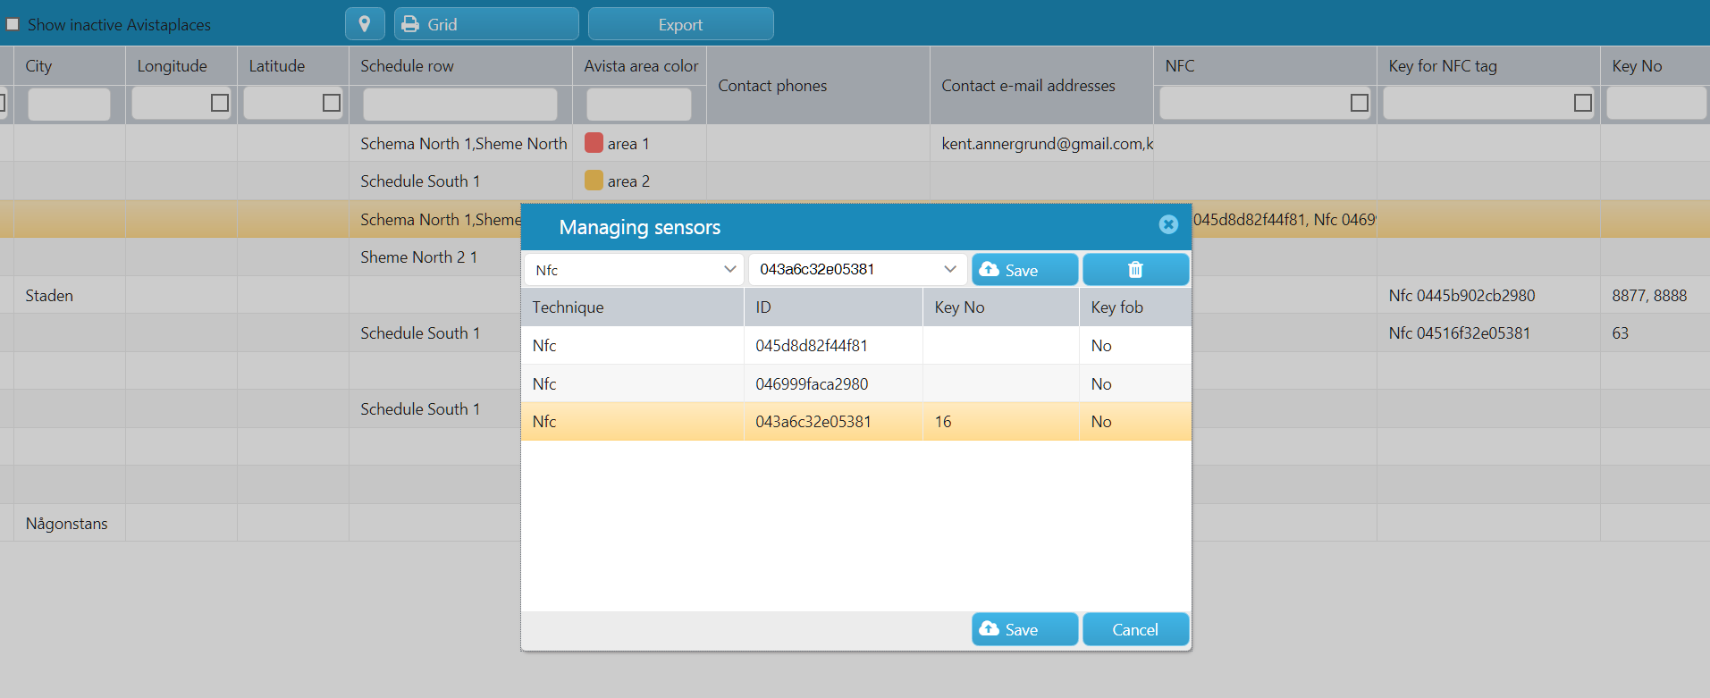Click the NFC filter input field

[1254, 104]
